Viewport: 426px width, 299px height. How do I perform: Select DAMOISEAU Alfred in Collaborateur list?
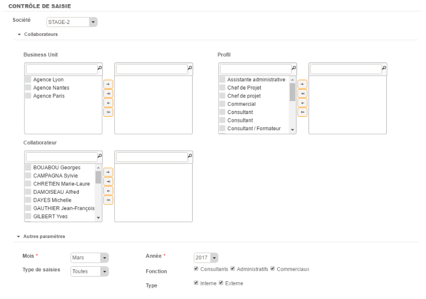(x=56, y=192)
